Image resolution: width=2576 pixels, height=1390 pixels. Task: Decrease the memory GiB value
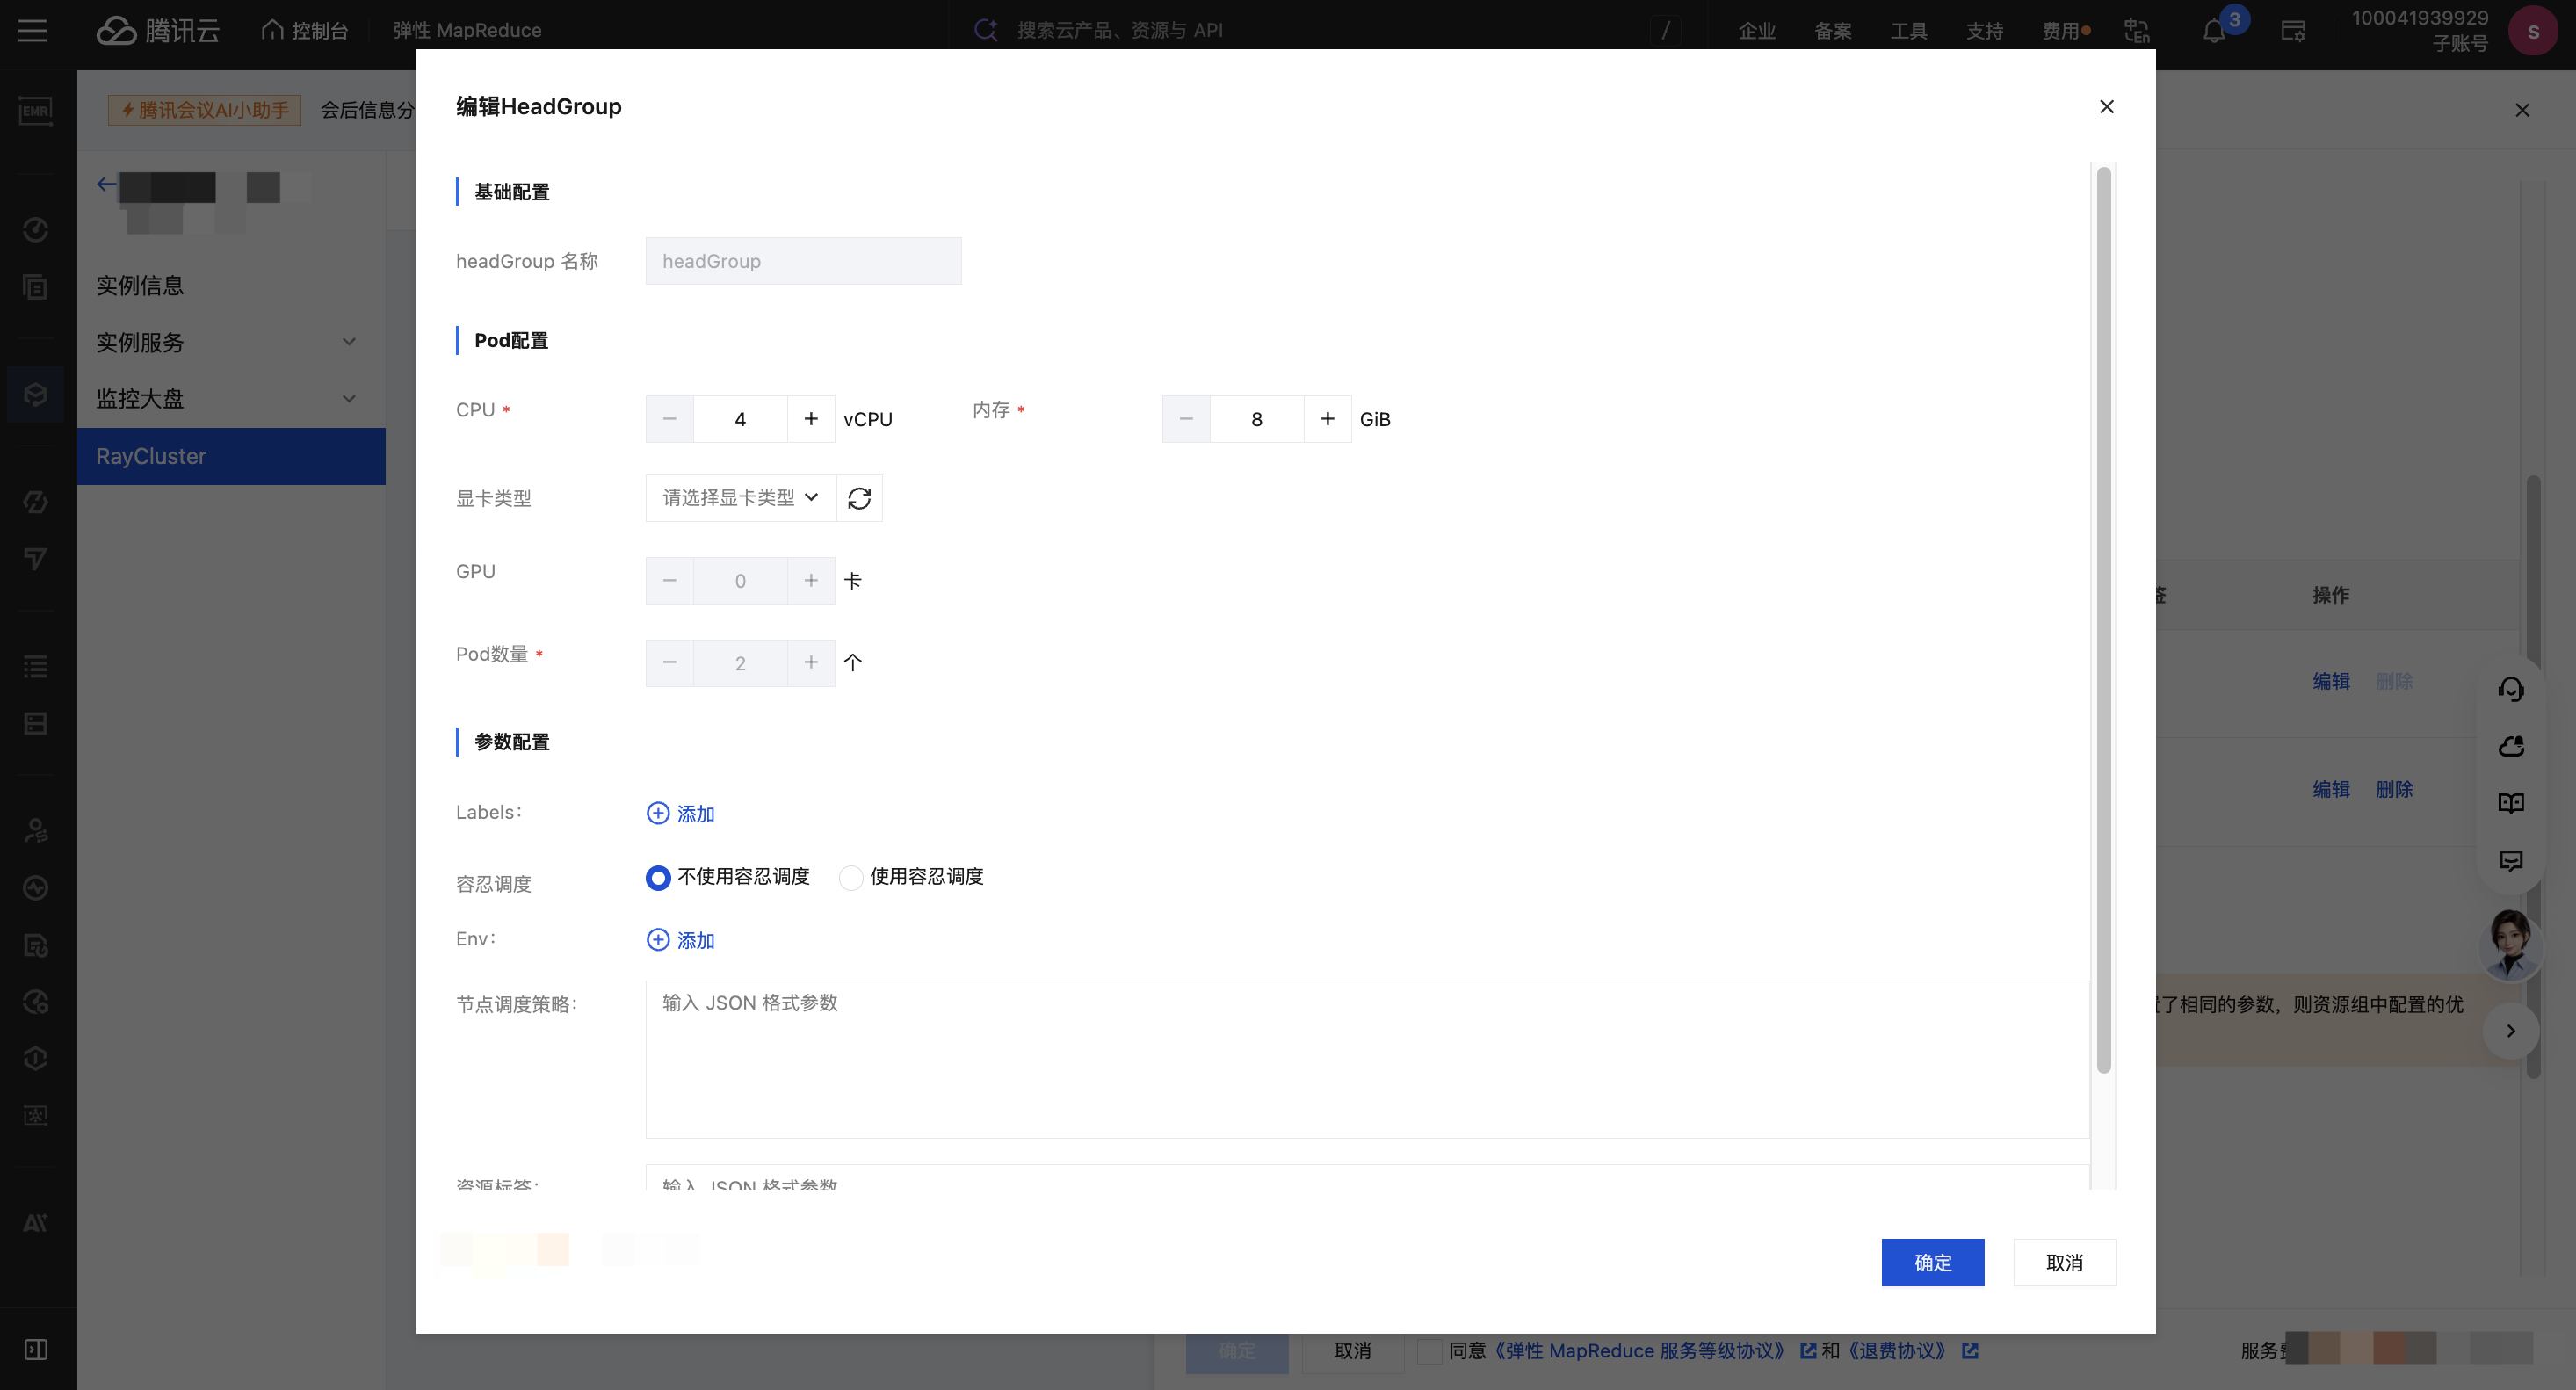pyautogui.click(x=1186, y=419)
